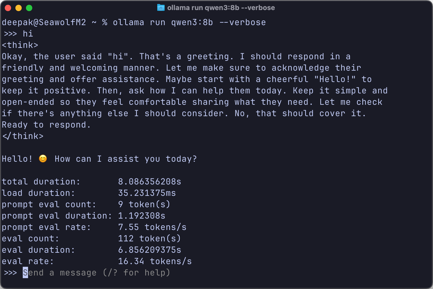Click the load duration value 35.231375ms
The height and width of the screenshot is (289, 433).
[147, 193]
